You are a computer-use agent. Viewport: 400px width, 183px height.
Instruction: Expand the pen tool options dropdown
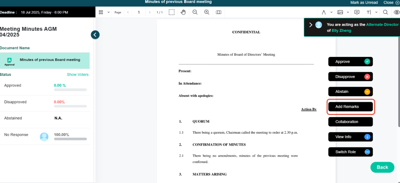pos(331,12)
